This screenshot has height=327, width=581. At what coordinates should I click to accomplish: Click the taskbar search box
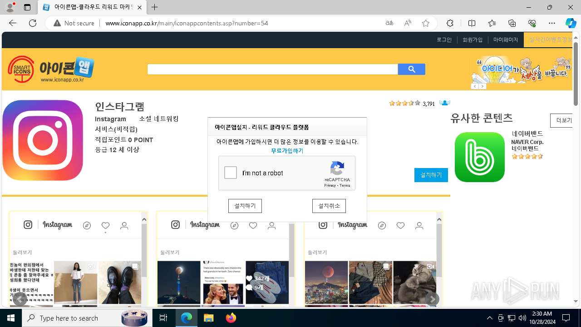[x=86, y=318]
